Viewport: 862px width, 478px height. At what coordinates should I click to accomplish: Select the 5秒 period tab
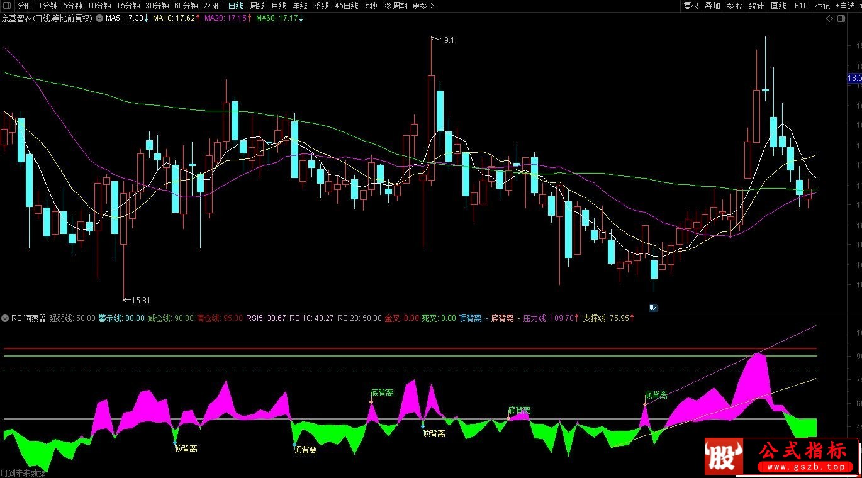point(371,6)
